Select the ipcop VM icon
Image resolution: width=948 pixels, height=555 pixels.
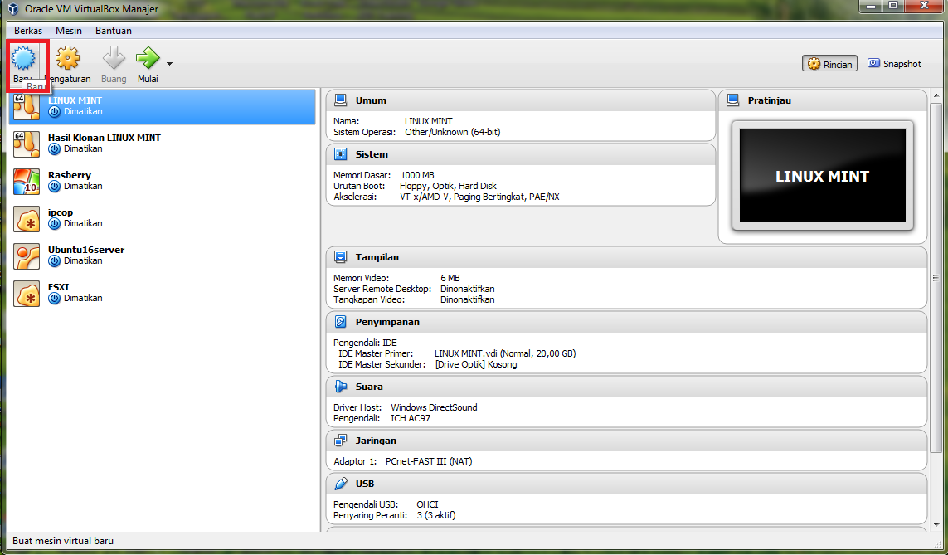coord(27,219)
